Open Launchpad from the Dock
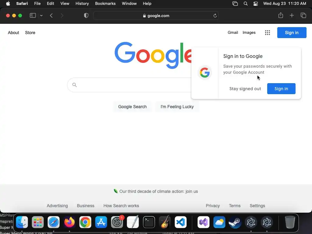 click(x=37, y=222)
